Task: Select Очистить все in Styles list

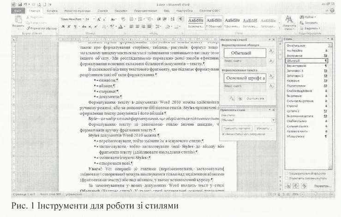Action: [x=307, y=46]
